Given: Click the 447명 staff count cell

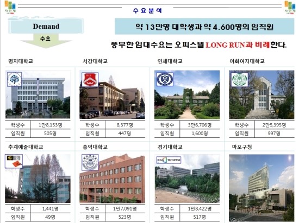Looking at the screenshot, I should (125, 133).
